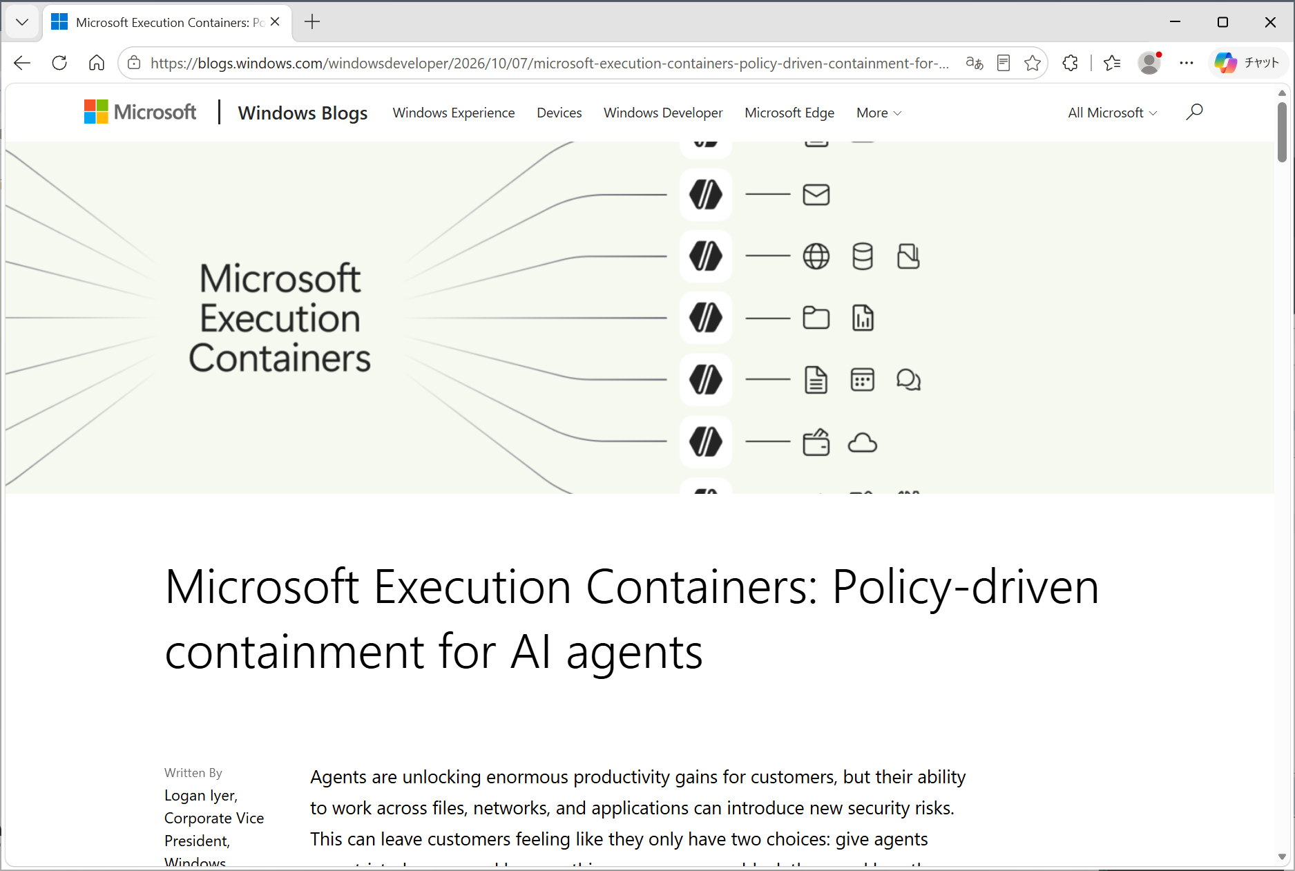Open the site search magnifier
This screenshot has height=871, width=1295.
pyautogui.click(x=1194, y=112)
